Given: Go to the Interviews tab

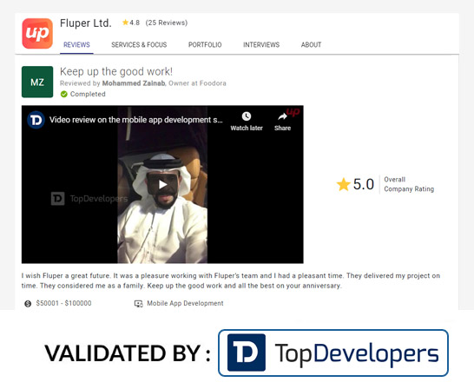Looking at the screenshot, I should pos(261,45).
